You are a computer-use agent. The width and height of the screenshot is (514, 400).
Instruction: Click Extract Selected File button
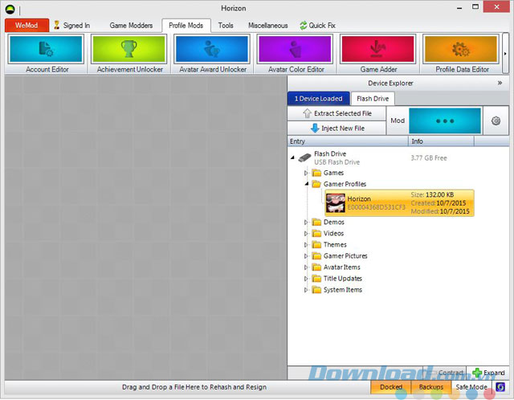337,113
